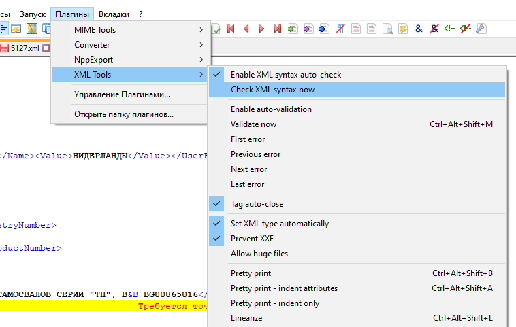Screen dimensions: 516x327
Task: Click the page icon with yellow lightning
Action: point(403,29)
